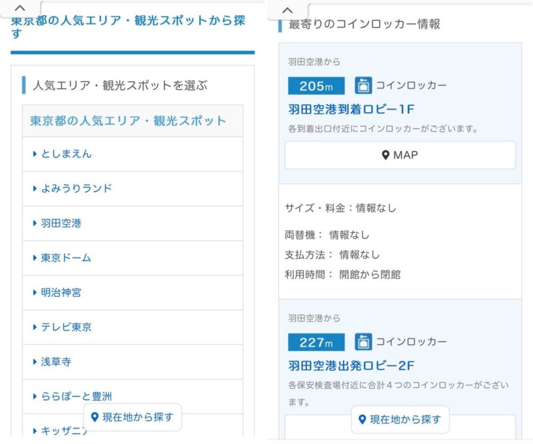Click location pin icon in left 現在地から探す
Screen dimensions: 533x444
(95, 417)
